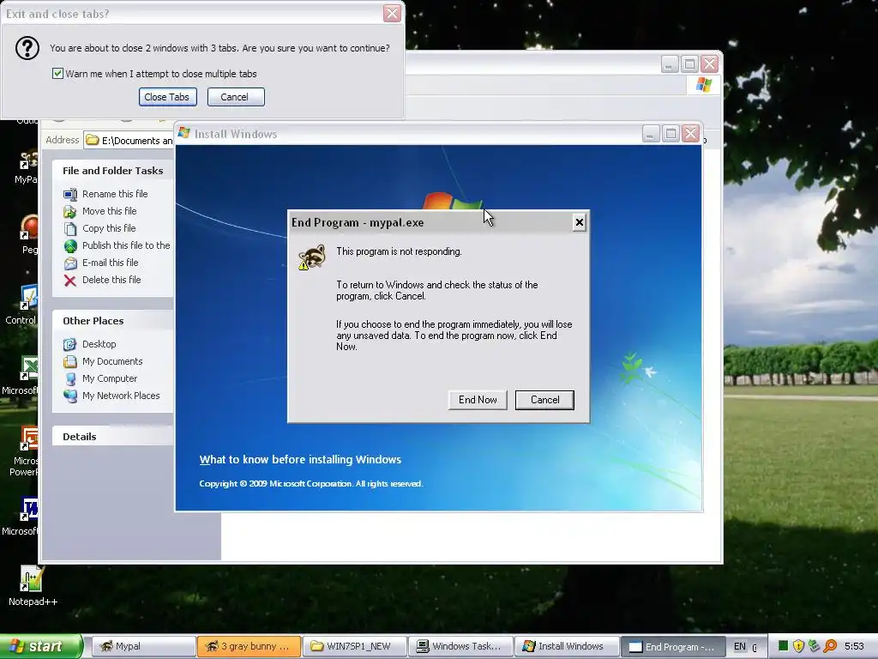Uncheck Warn me when closing multiple tabs
The image size is (878, 659).
pyautogui.click(x=57, y=74)
